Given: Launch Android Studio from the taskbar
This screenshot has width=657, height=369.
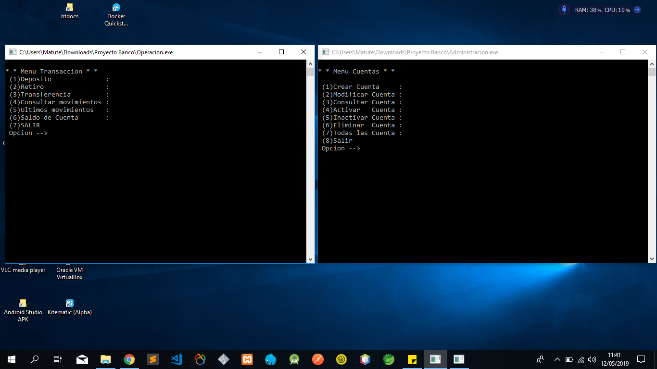Looking at the screenshot, I should 294,359.
